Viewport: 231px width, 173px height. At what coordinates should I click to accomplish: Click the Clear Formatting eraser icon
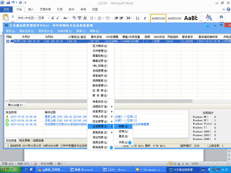point(74,18)
